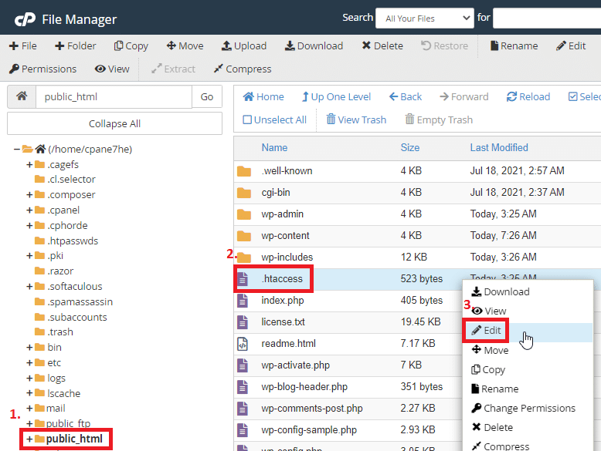The image size is (601, 451).
Task: Open the Upload tool
Action: point(244,46)
